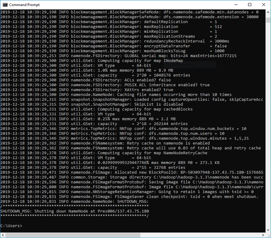Open the Command Prompt system menu icon
Image resolution: width=271 pixels, height=238 pixels.
[x=4, y=5]
